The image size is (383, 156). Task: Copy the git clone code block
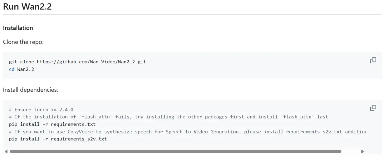coord(373,60)
